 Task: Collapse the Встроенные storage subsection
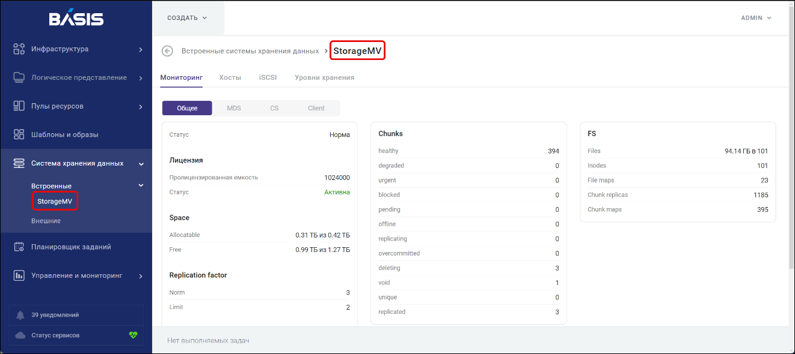[141, 186]
